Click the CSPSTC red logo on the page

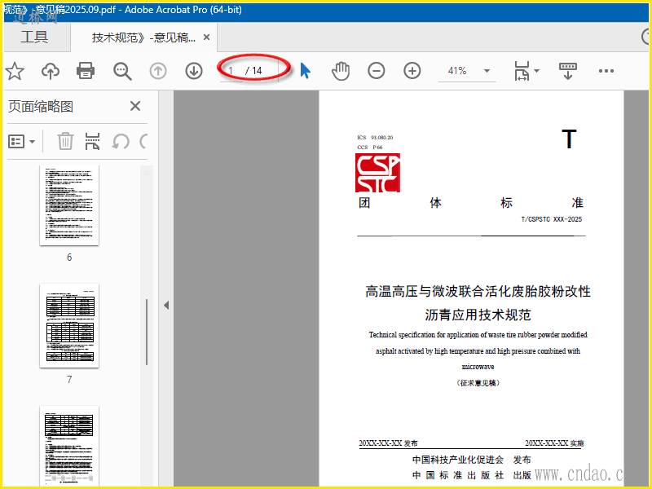(377, 173)
